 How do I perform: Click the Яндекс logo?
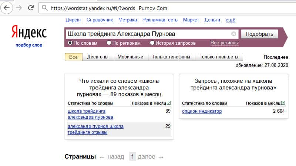[x=28, y=33]
